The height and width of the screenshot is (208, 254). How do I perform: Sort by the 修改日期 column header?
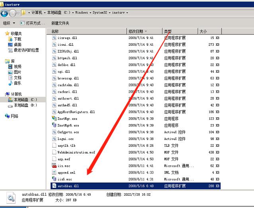pyautogui.click(x=145, y=31)
